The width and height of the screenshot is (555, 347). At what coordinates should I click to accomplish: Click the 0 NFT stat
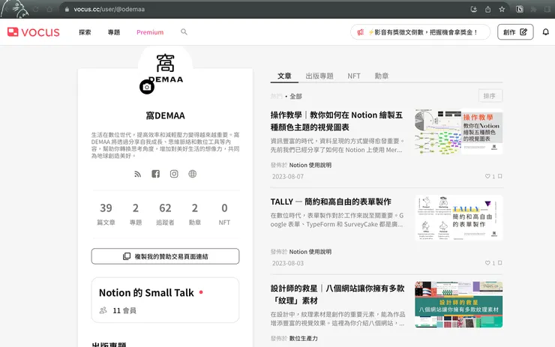[224, 214]
